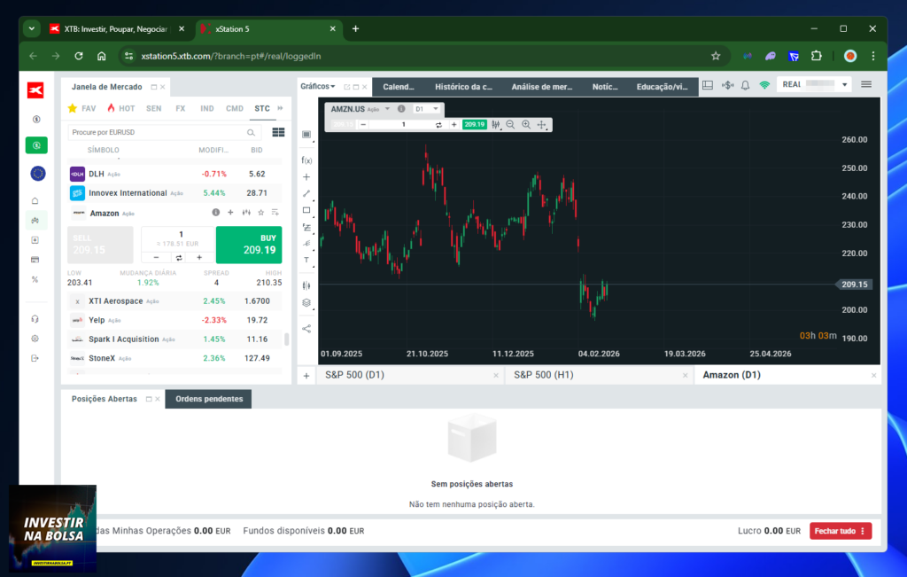Screen dimensions: 907x577
Task: Open the credit card icon in the sidebar
Action: coord(35,260)
